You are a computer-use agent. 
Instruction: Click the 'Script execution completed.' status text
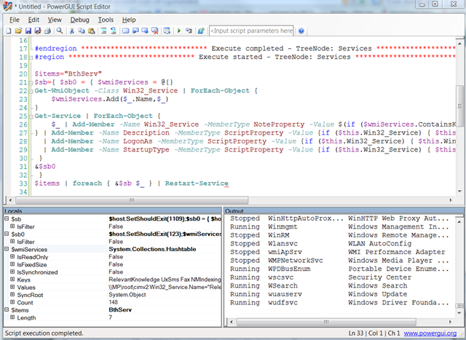tap(44, 333)
